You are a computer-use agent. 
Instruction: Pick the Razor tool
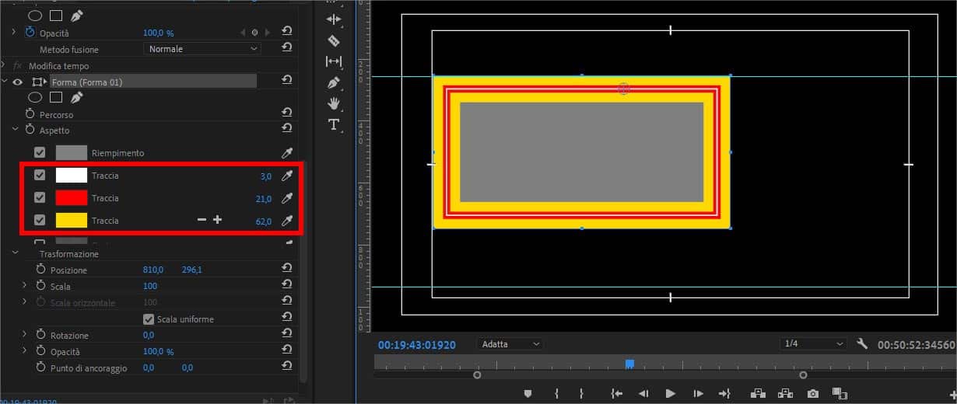[x=334, y=40]
